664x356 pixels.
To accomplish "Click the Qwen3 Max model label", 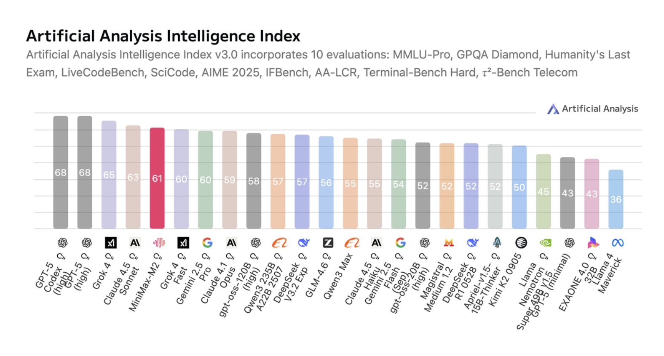I will tap(338, 276).
